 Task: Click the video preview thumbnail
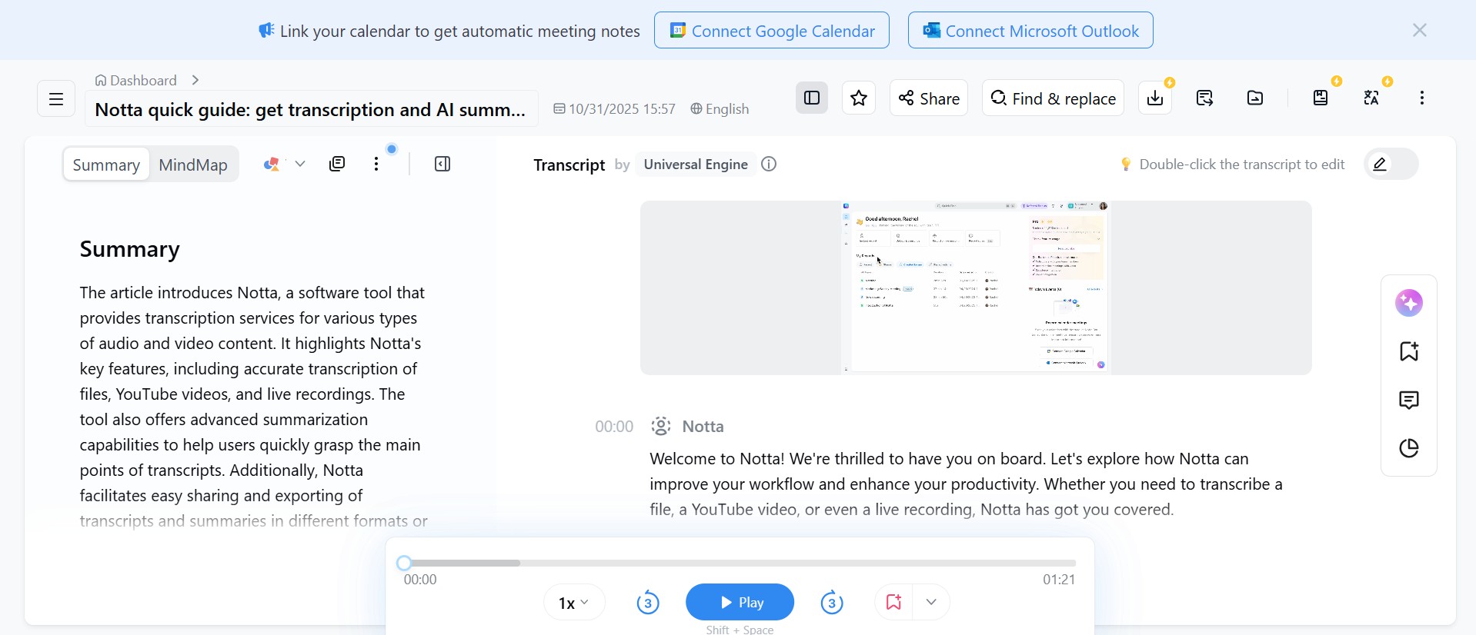(x=976, y=288)
